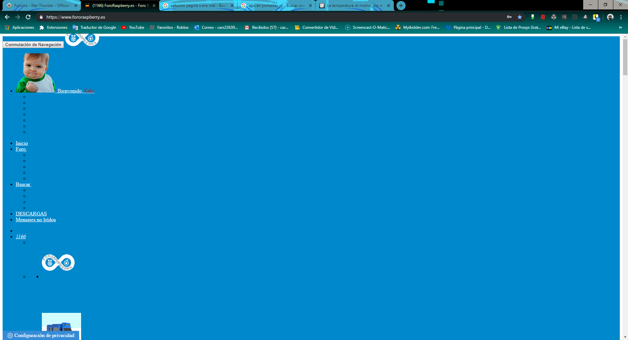Screen dimensions: 628x340
Task: Open Mensajes no leídos link
Action: pyautogui.click(x=36, y=220)
